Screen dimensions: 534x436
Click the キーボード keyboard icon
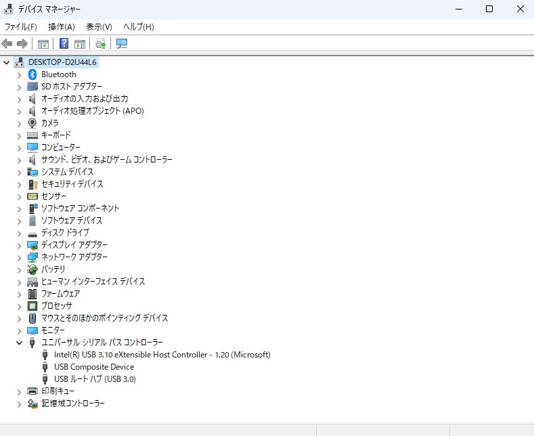[32, 135]
